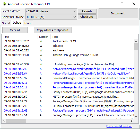Close the Android Reverse Tethering window

pyautogui.click(x=134, y=4)
